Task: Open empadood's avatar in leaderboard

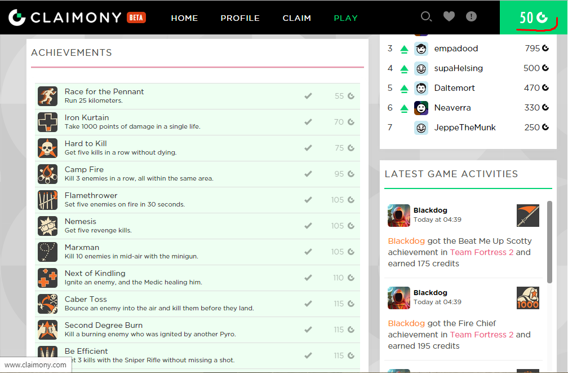Action: (x=421, y=49)
